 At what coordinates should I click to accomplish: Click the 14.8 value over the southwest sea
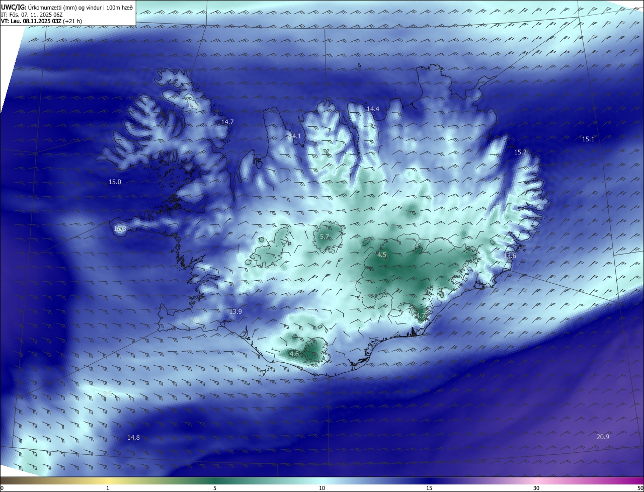point(133,438)
